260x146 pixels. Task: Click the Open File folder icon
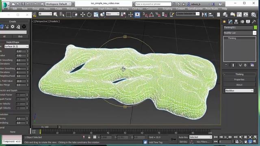point(18,4)
